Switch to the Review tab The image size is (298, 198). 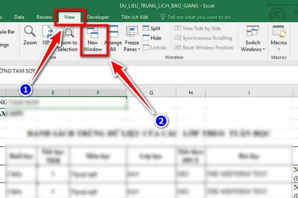pyautogui.click(x=44, y=17)
